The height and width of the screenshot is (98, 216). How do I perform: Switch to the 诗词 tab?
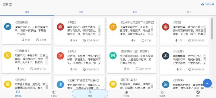27,12
